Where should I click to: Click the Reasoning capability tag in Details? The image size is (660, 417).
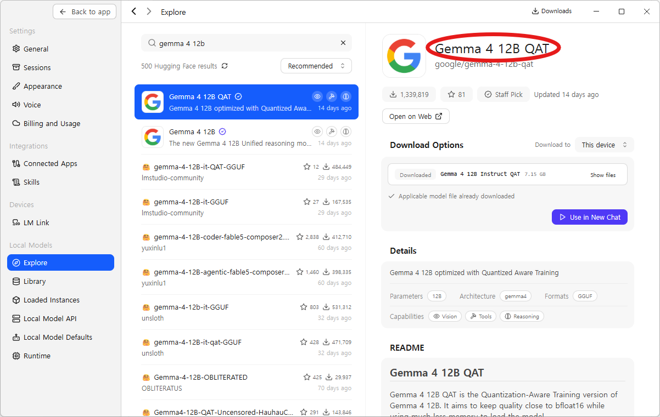[x=522, y=316]
